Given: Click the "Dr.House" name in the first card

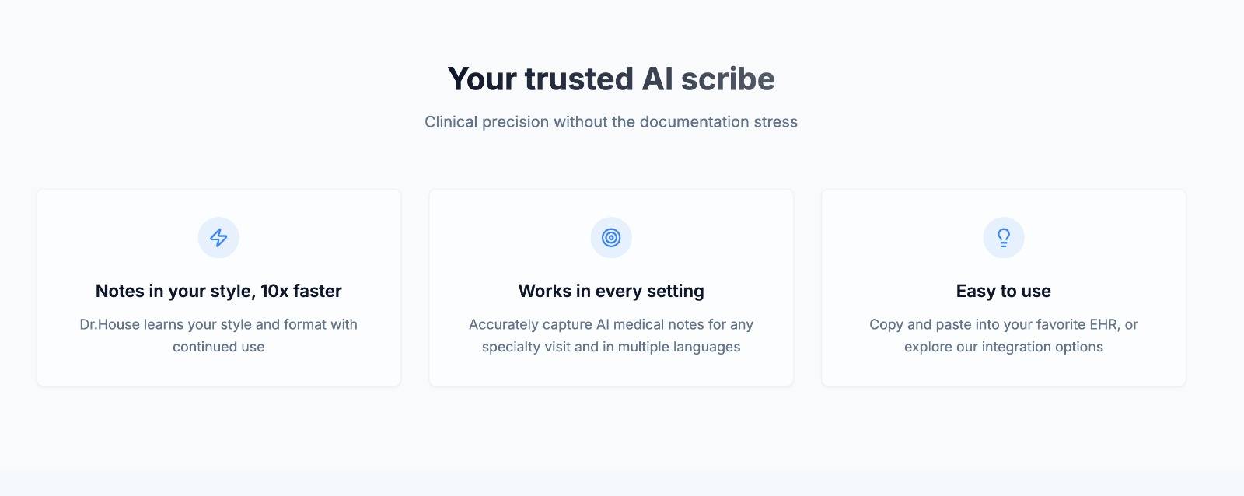Looking at the screenshot, I should click(110, 324).
